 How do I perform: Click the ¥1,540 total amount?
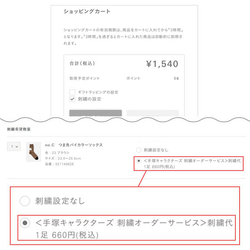pos(162,64)
